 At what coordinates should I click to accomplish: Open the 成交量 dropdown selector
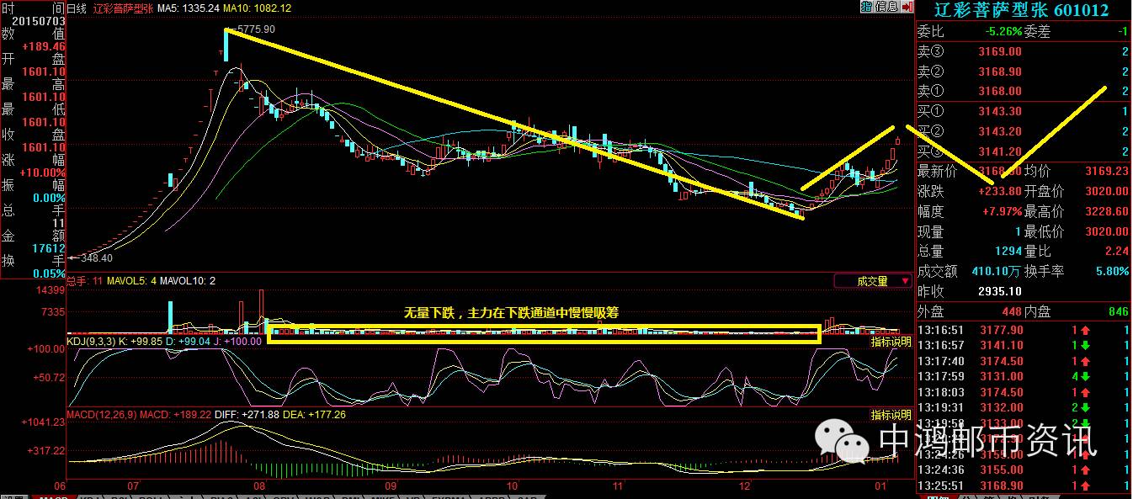pyautogui.click(x=873, y=281)
